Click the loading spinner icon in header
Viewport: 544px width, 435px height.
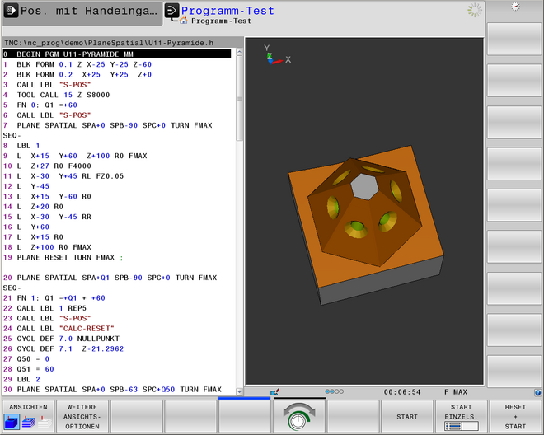tap(475, 11)
